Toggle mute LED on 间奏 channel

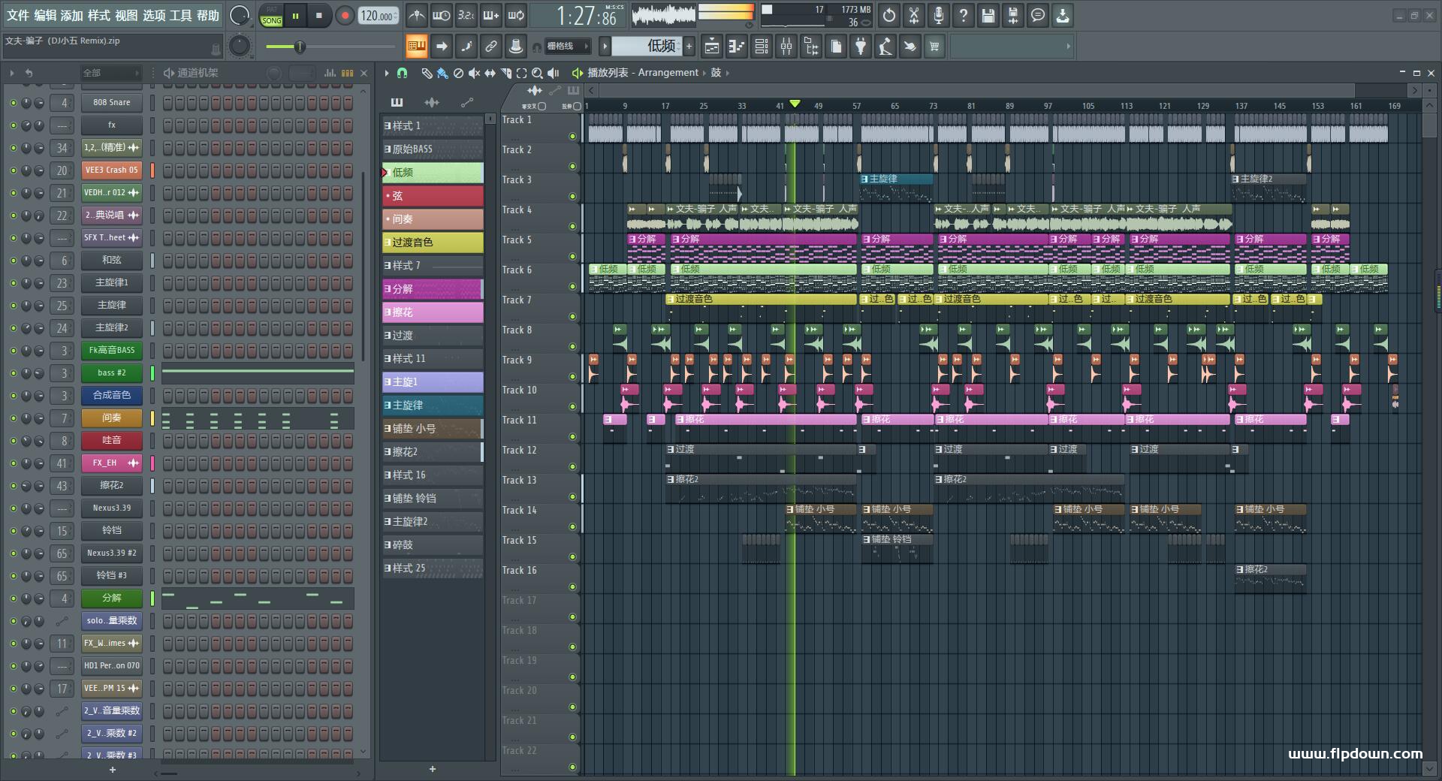coord(13,418)
